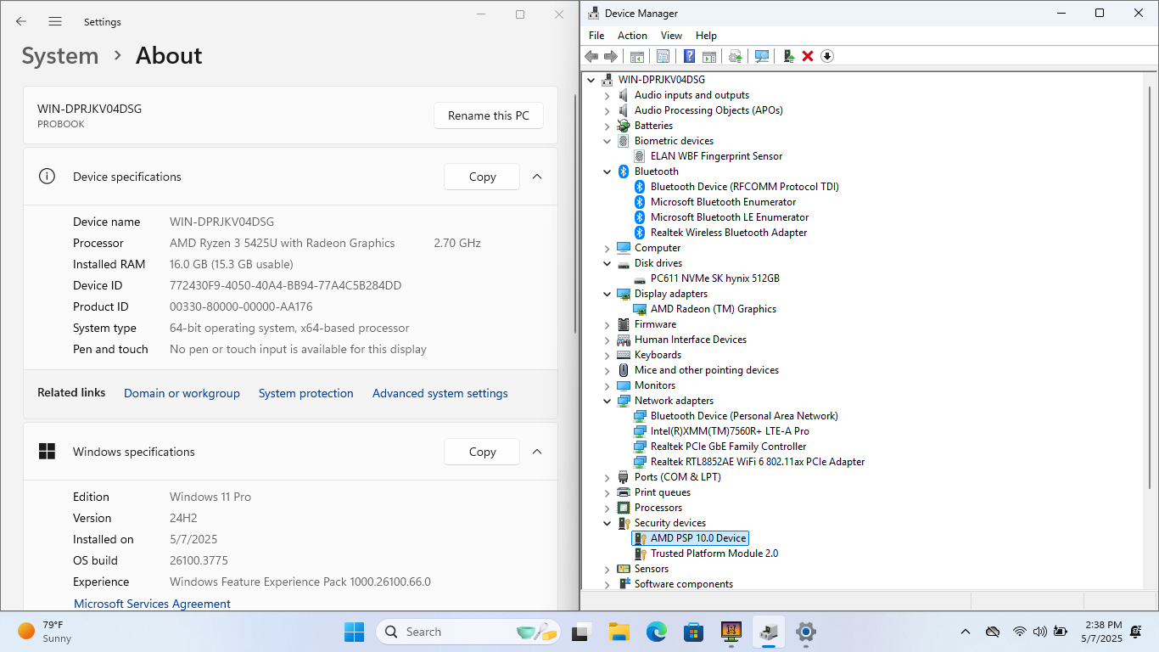Collapse the Biometric devices node
The width and height of the screenshot is (1159, 652).
pos(607,141)
